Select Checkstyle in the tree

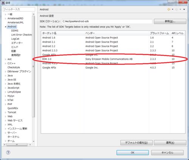(14, 67)
